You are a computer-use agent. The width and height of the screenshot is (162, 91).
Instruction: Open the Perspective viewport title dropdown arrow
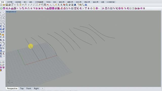pyautogui.click(x=16, y=12)
